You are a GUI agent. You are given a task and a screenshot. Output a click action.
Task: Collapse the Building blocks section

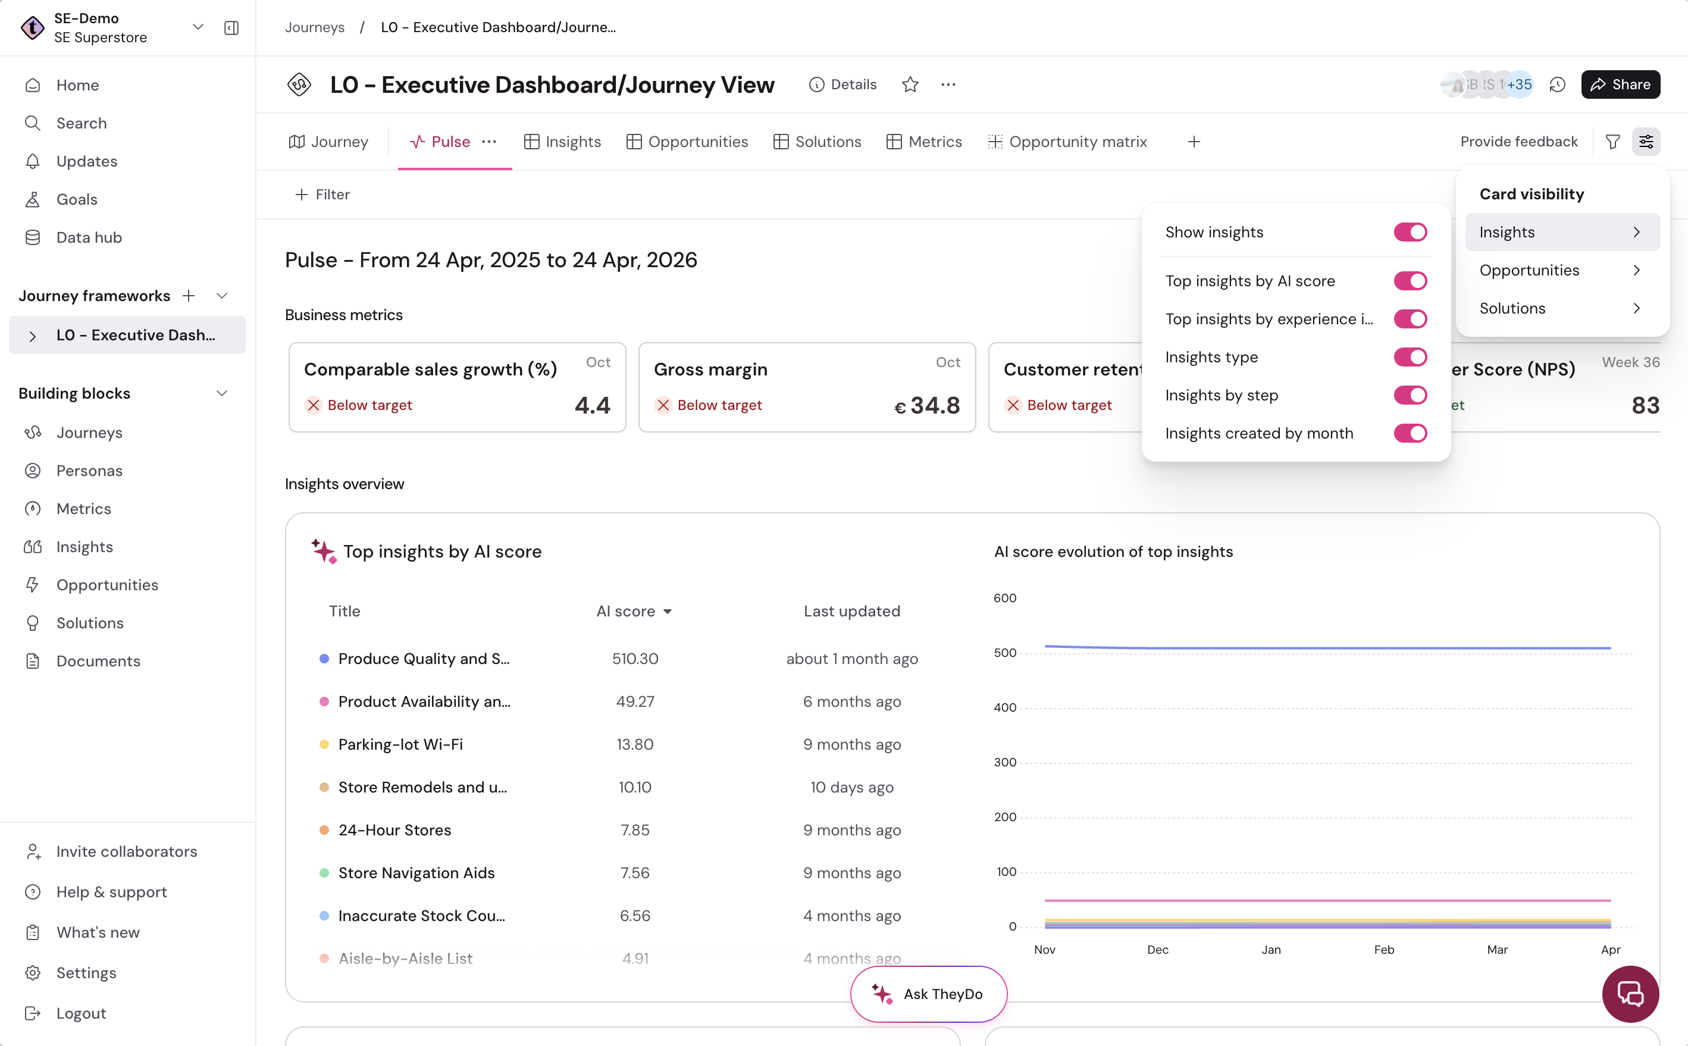point(221,393)
